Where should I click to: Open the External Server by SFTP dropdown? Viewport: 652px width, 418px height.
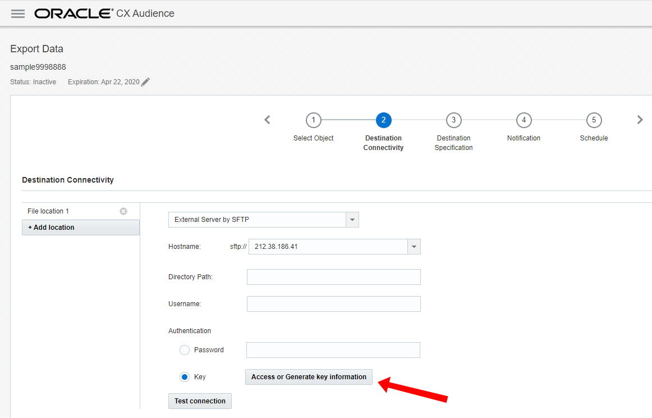point(352,219)
